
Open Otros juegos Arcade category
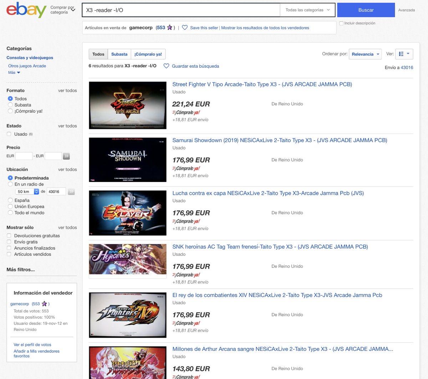(27, 66)
